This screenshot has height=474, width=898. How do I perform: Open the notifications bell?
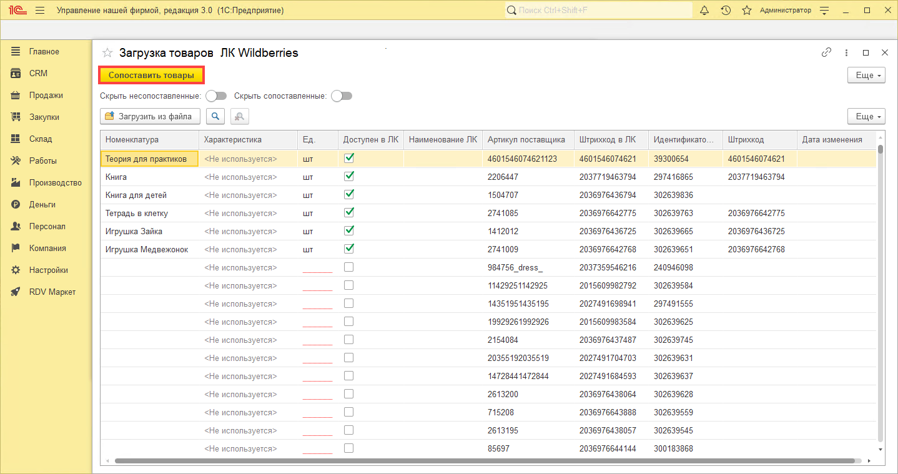(x=704, y=11)
